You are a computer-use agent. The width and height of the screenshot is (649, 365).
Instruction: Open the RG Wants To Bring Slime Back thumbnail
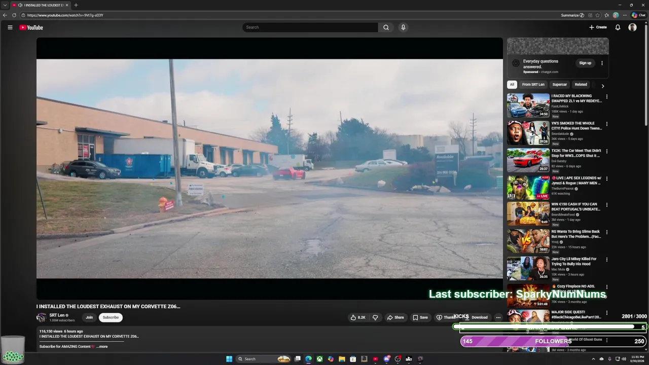pyautogui.click(x=528, y=241)
